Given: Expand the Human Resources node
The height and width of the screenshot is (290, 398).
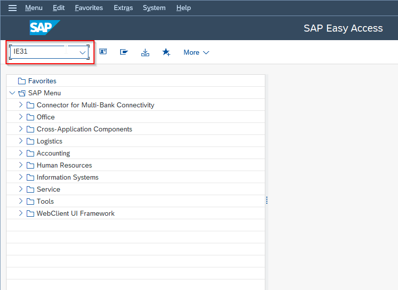Looking at the screenshot, I should click(21, 165).
